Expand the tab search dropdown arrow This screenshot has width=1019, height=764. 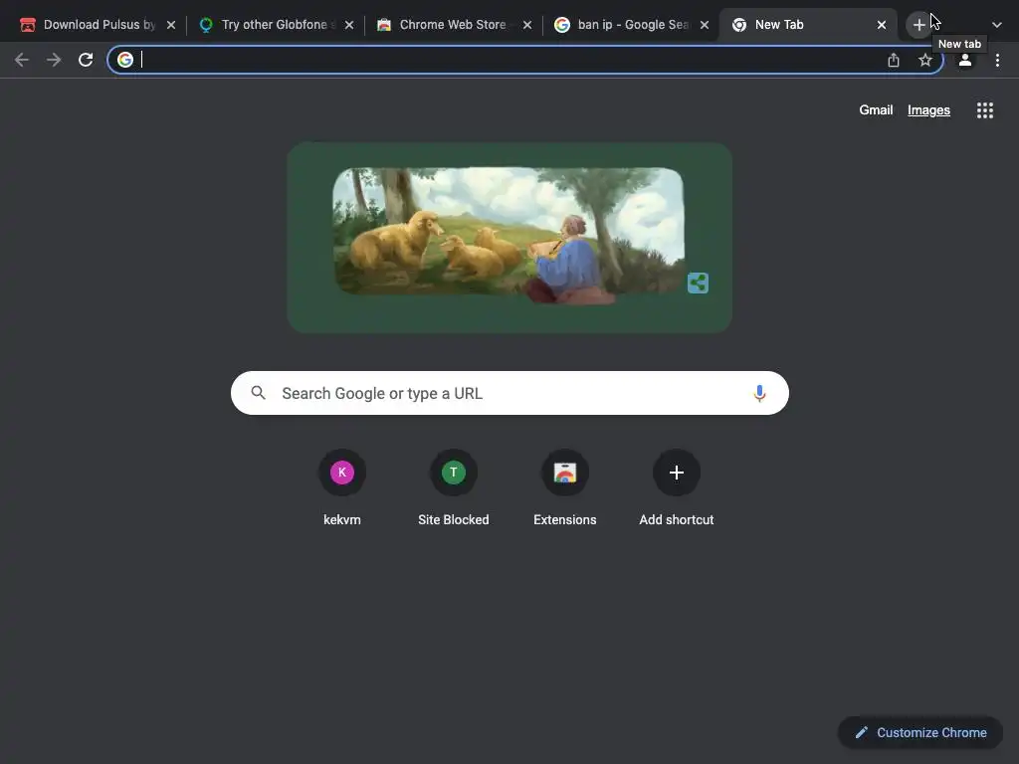[x=997, y=25]
